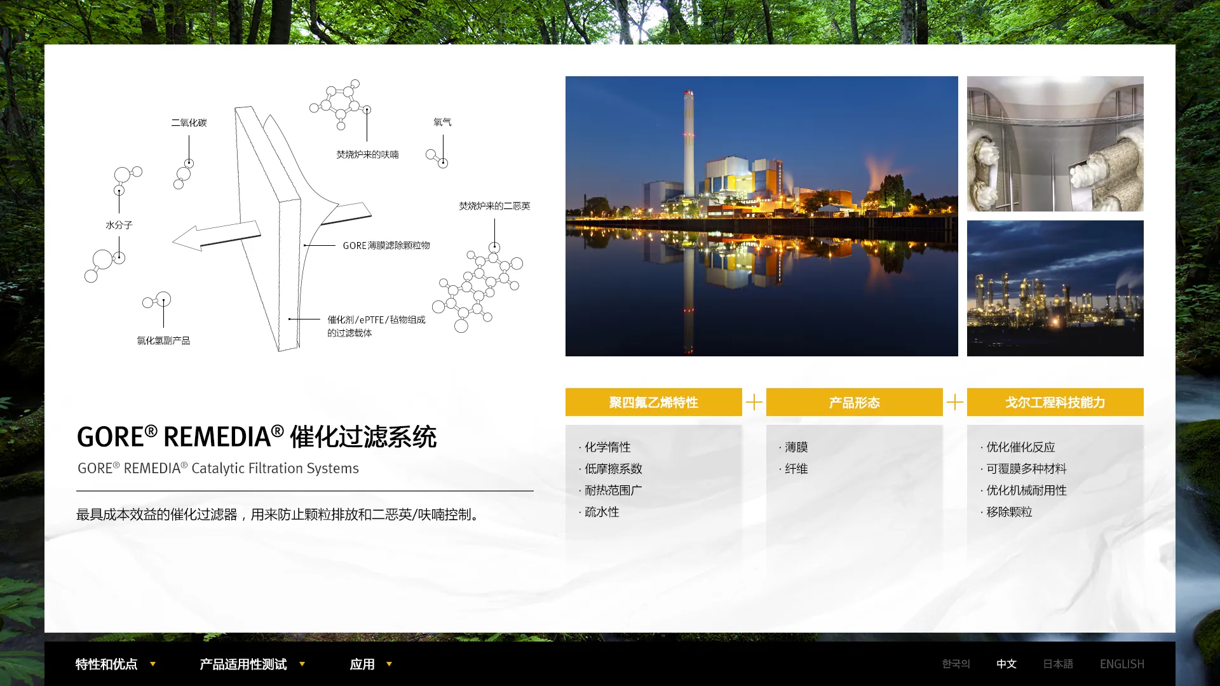Click the dioxin molecule diagram icon
The width and height of the screenshot is (1220, 686).
[x=479, y=288]
